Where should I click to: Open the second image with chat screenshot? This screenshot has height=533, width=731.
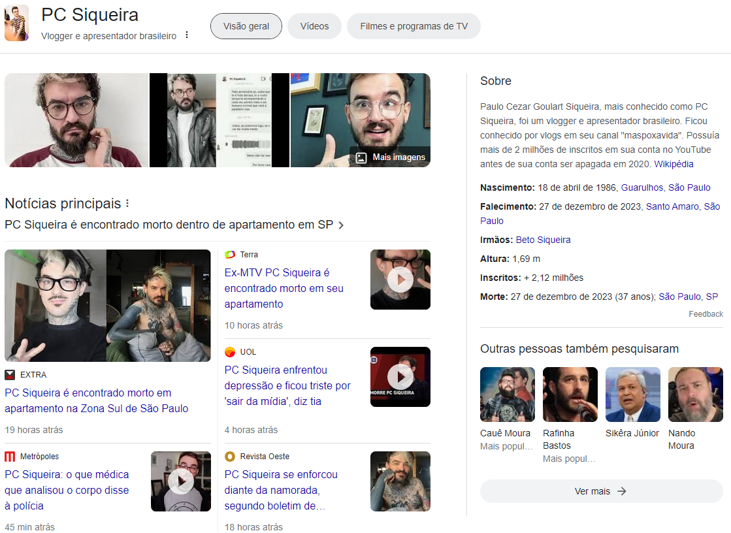[x=219, y=120]
